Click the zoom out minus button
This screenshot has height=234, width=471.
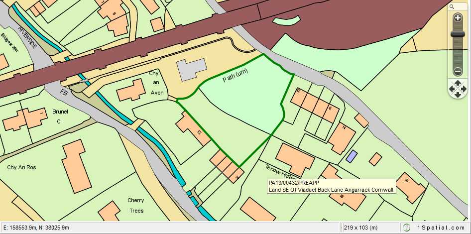pyautogui.click(x=458, y=71)
